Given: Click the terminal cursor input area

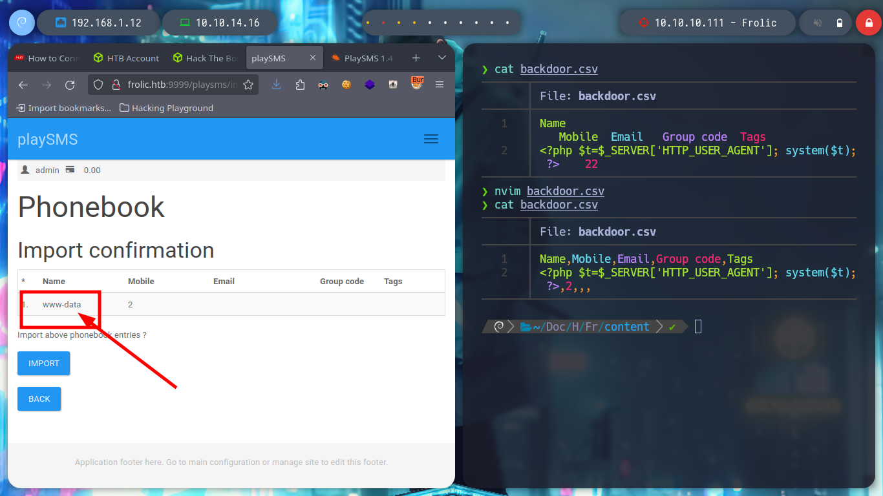Looking at the screenshot, I should (698, 327).
